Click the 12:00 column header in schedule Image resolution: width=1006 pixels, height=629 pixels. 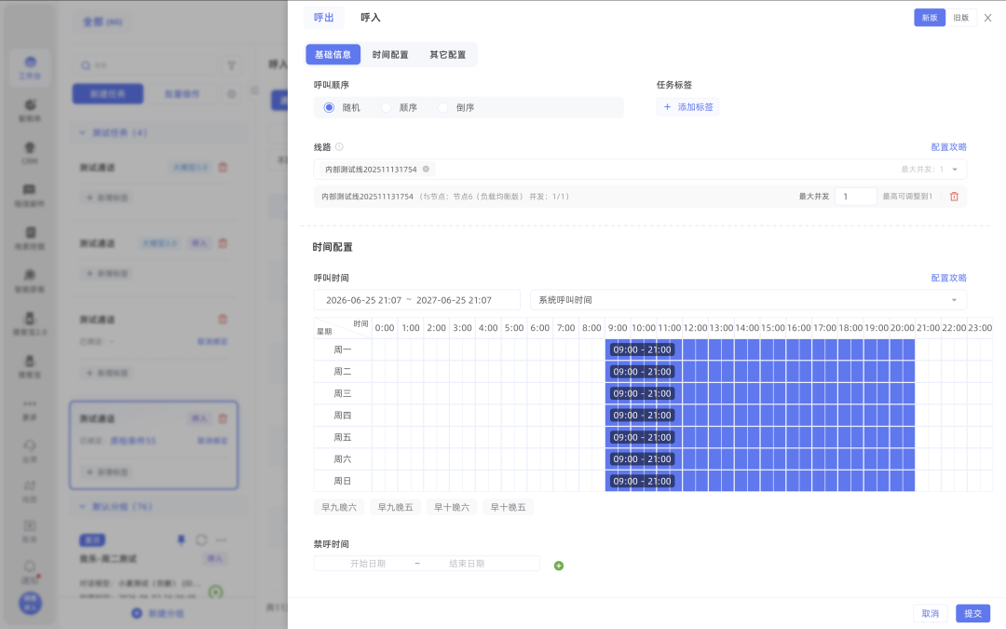[x=695, y=328]
